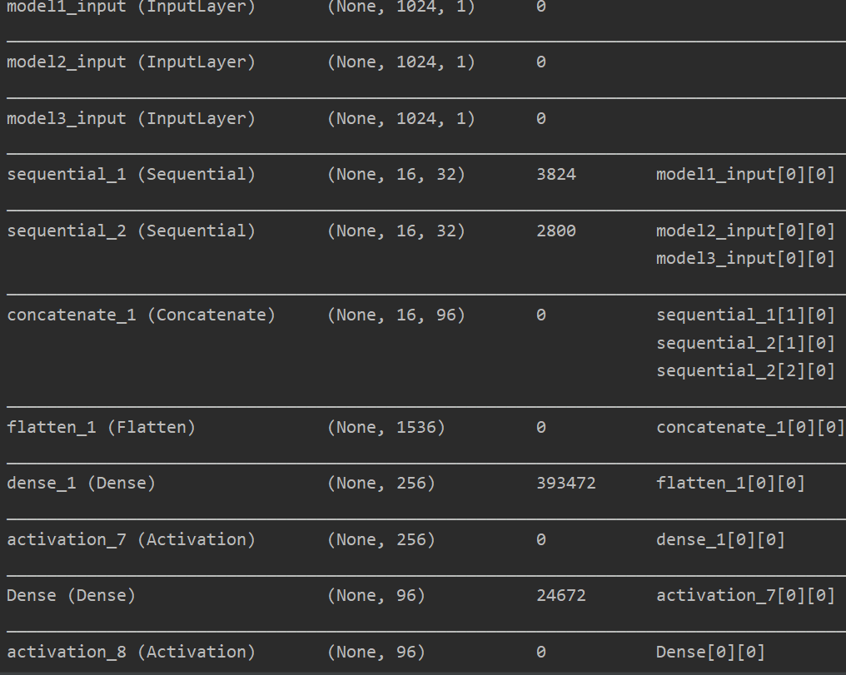Click the param count '0' in activation_8 row
Image resolution: width=846 pixels, height=675 pixels.
541,652
